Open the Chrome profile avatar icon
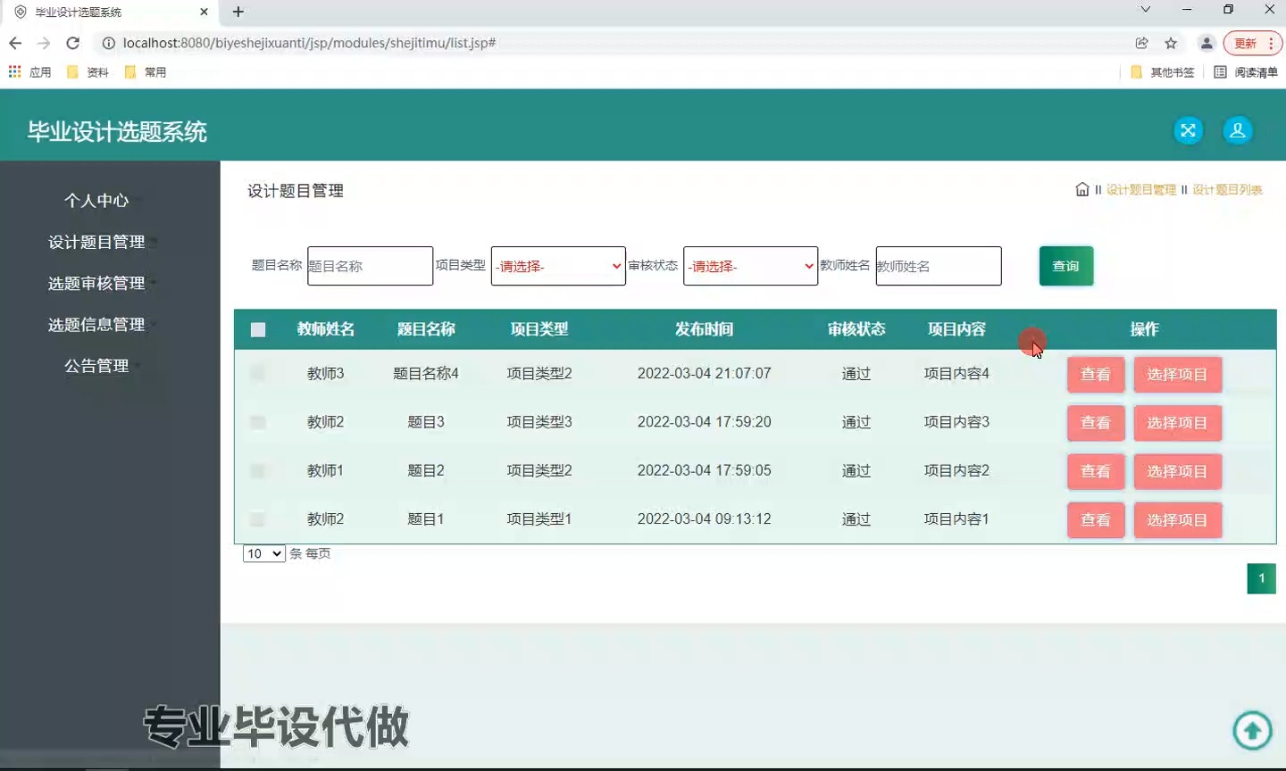Viewport: 1286px width, 771px height. (1207, 43)
